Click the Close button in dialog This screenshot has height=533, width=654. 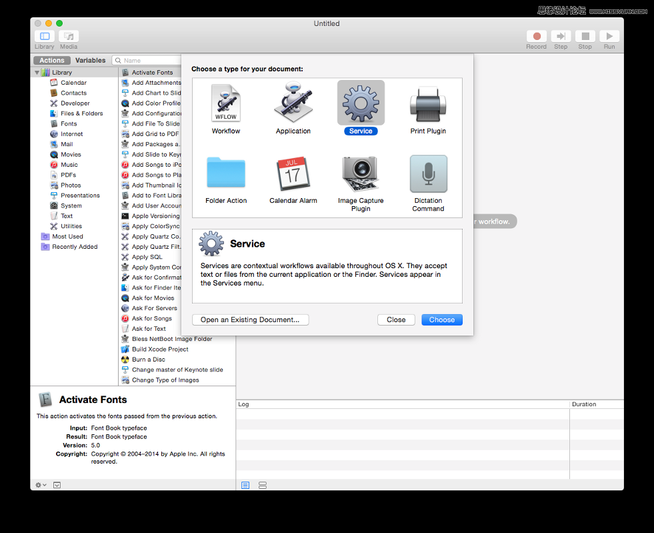[396, 320]
